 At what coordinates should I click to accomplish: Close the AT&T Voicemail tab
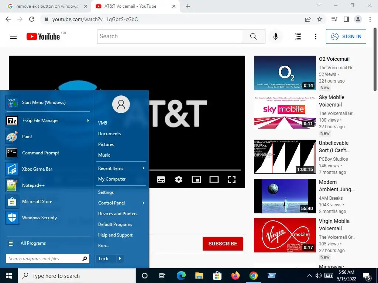pos(174,6)
